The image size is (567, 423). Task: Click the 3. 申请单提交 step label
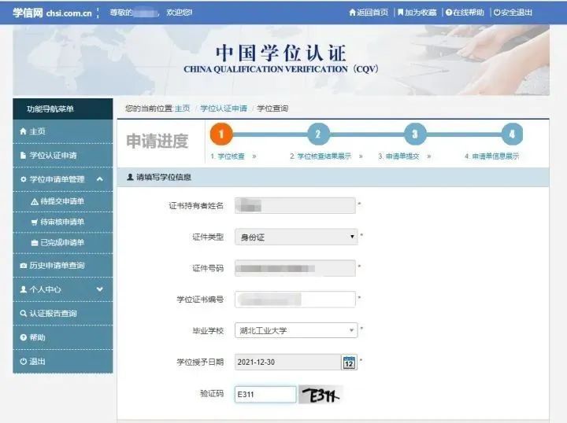(398, 156)
